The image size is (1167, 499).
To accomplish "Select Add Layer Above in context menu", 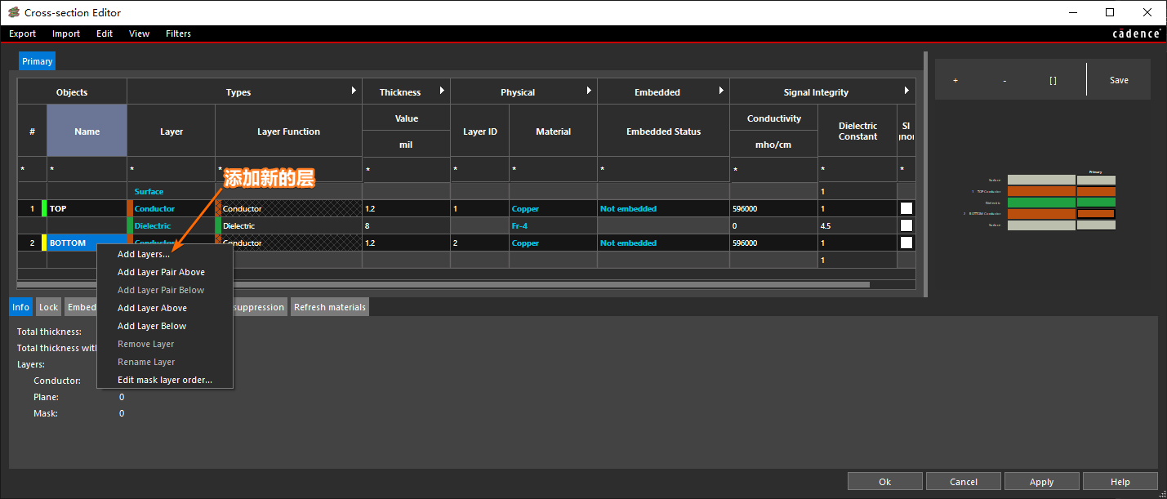I will pos(152,308).
